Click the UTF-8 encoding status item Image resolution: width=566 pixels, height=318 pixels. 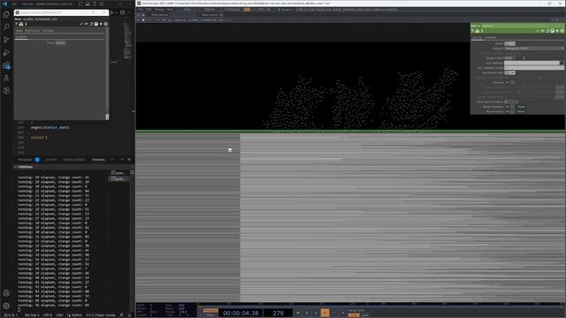(x=47, y=315)
